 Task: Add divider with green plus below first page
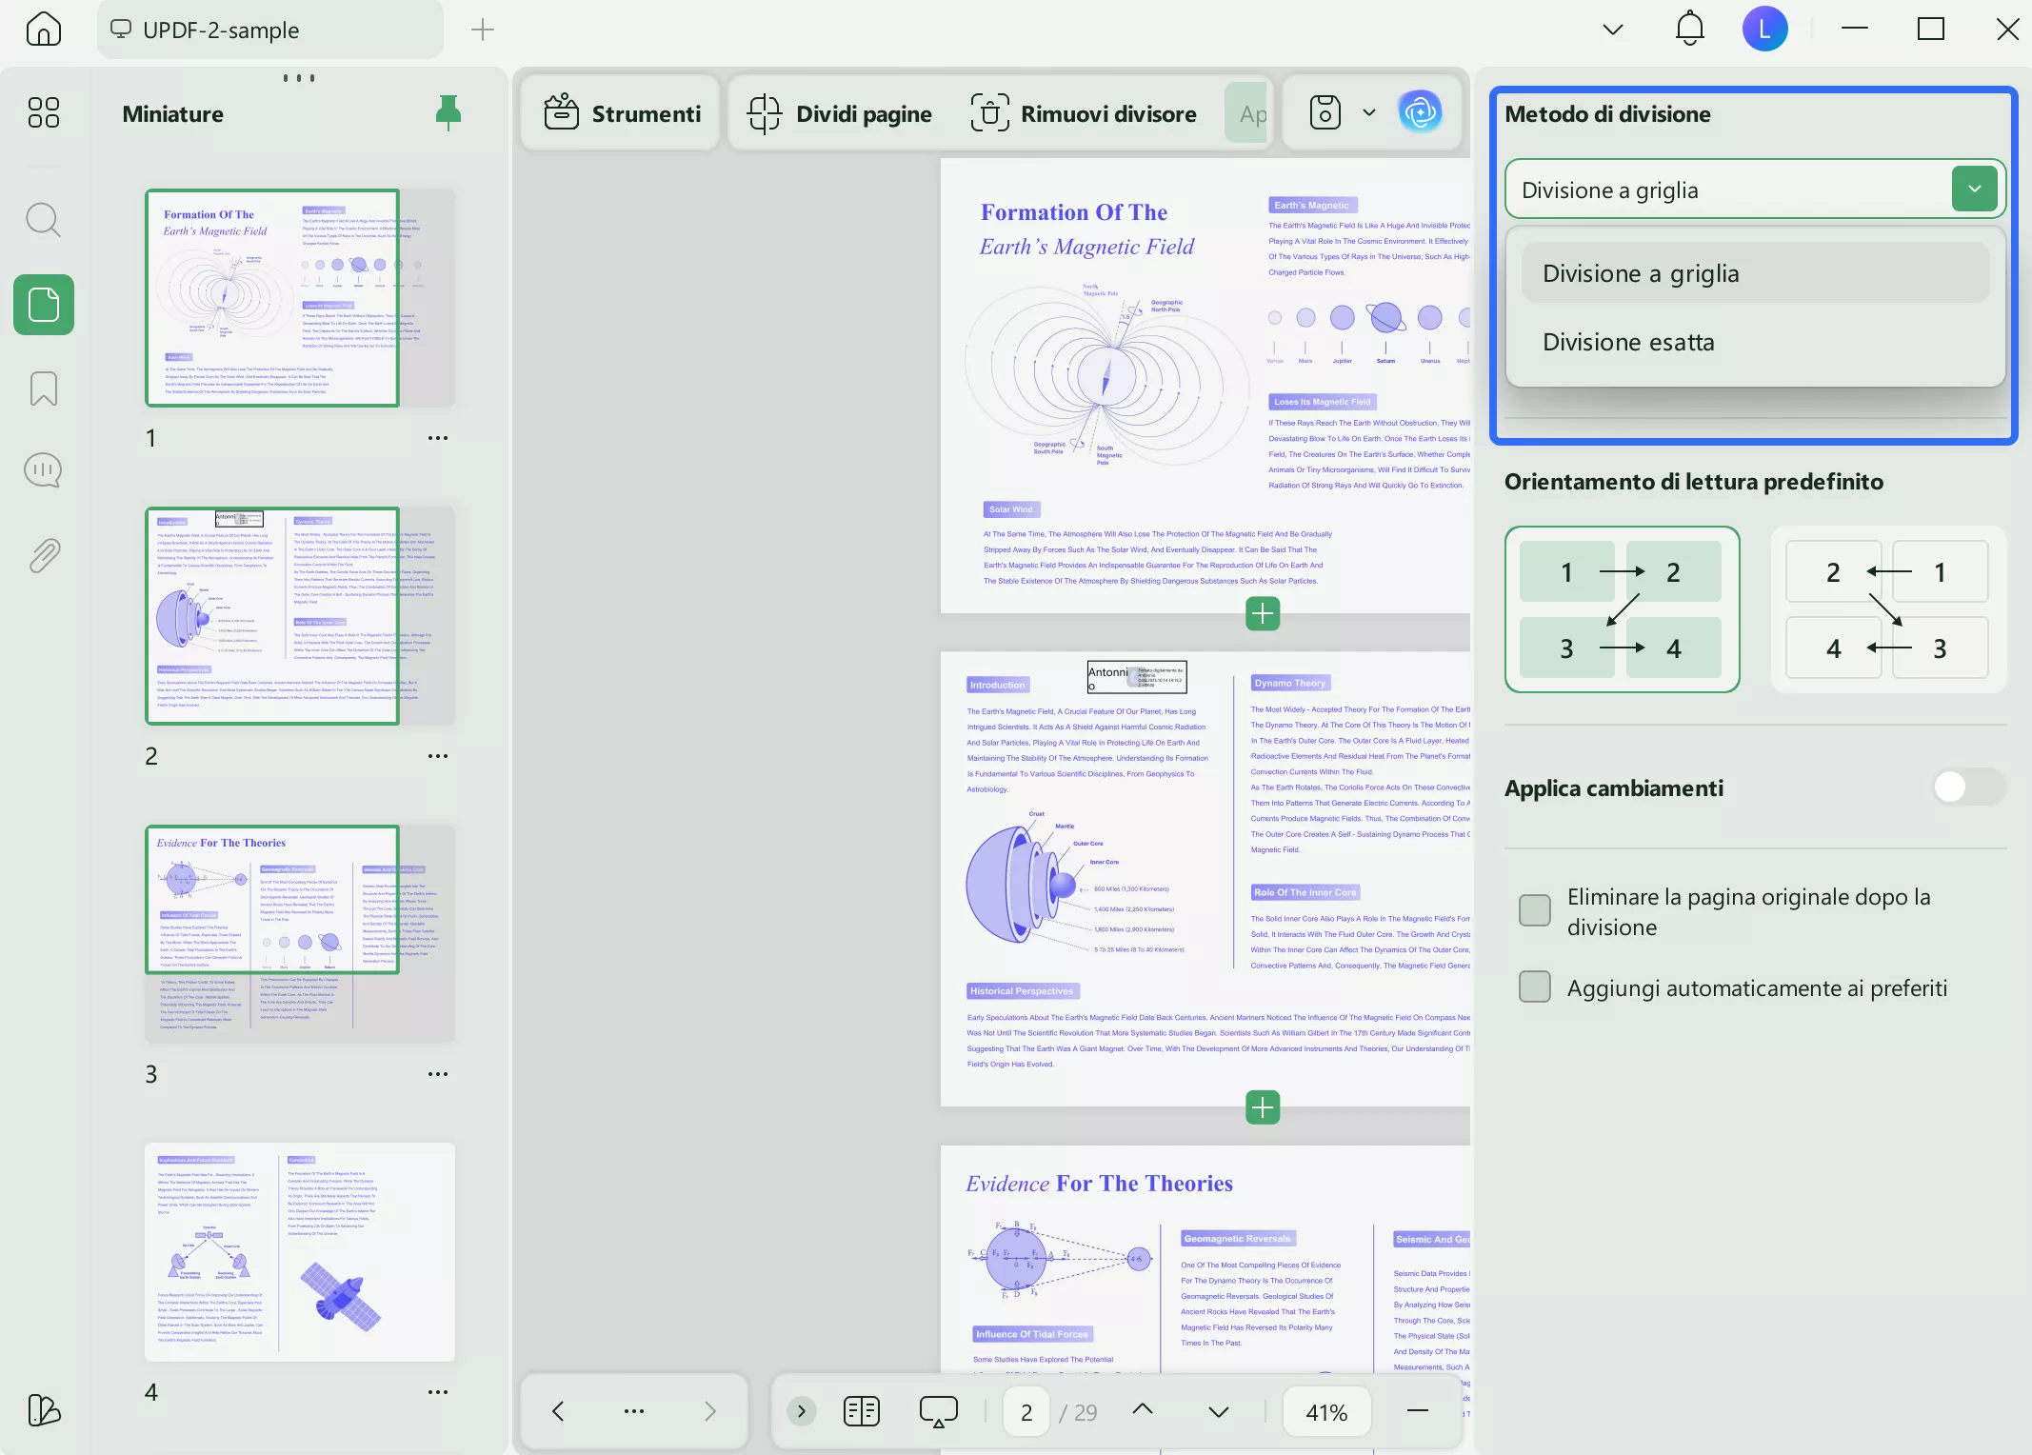tap(1263, 614)
